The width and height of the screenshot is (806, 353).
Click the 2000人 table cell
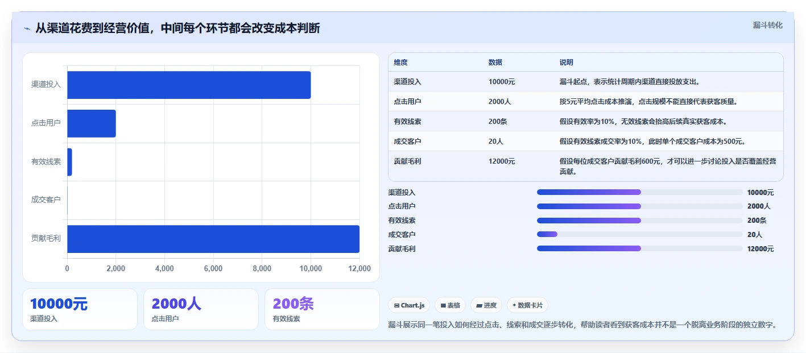click(x=499, y=102)
